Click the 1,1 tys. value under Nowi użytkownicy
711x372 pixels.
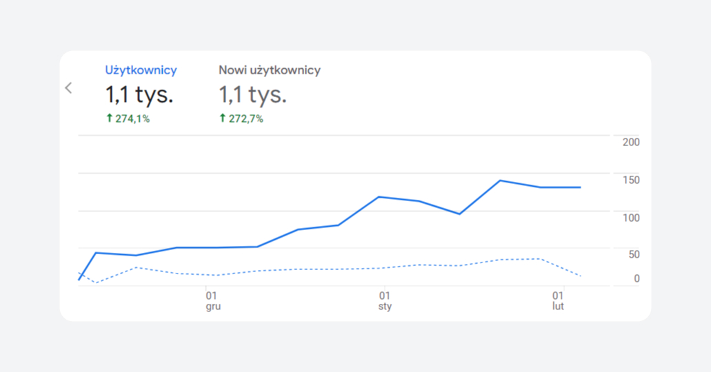(252, 94)
